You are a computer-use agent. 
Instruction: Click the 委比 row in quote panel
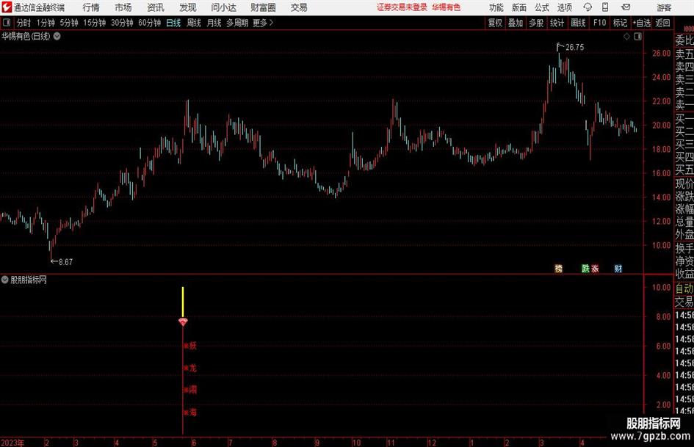[684, 40]
